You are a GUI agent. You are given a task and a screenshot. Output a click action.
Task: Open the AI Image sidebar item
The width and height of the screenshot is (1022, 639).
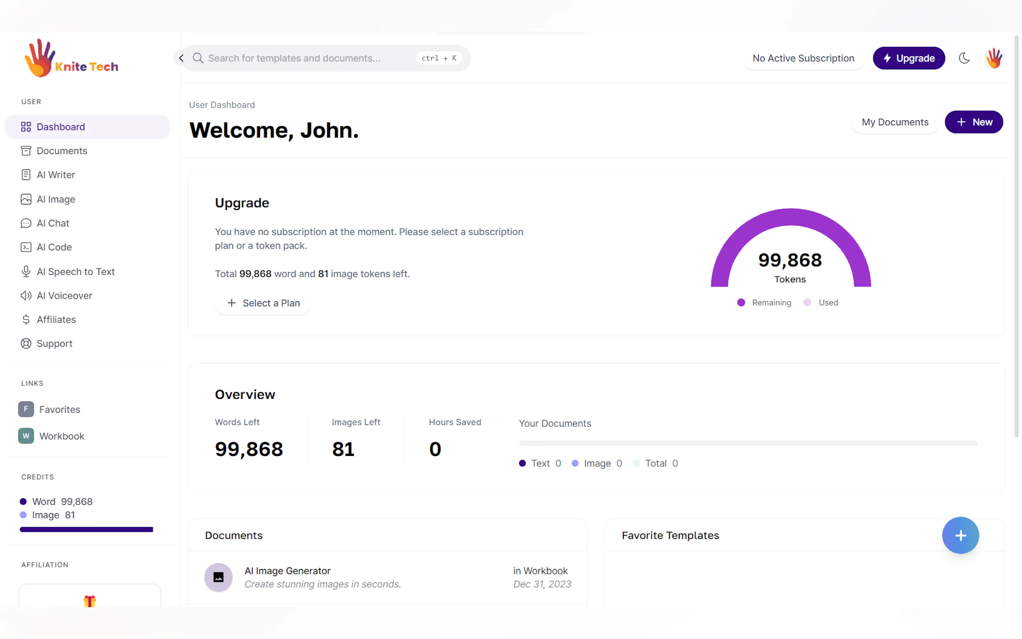point(56,199)
